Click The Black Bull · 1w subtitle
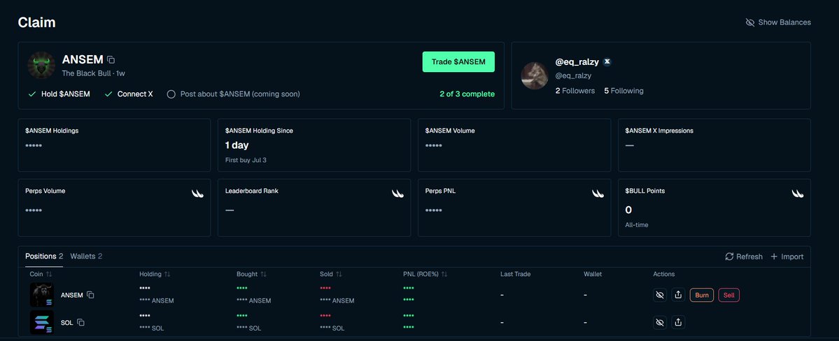The image size is (839, 341). [x=94, y=73]
